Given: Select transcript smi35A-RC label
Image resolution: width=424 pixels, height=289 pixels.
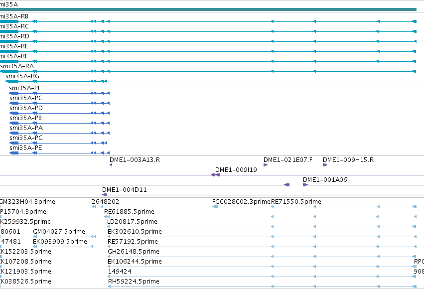Looking at the screenshot, I should tap(14, 26).
